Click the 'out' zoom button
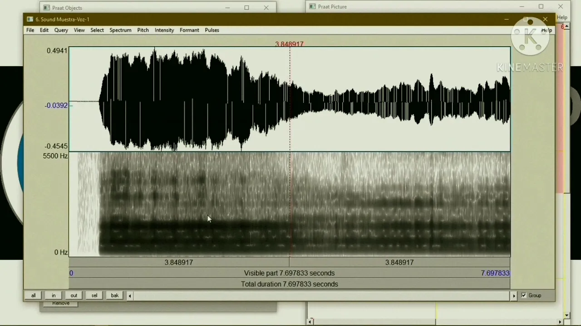Screen dimensions: 581x326 coord(74,296)
